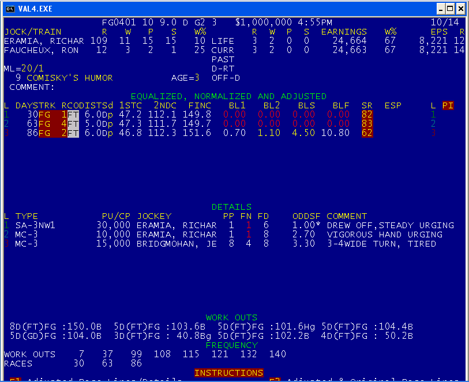
Task: Close the VAL4.EXE console window
Action: pos(460,9)
